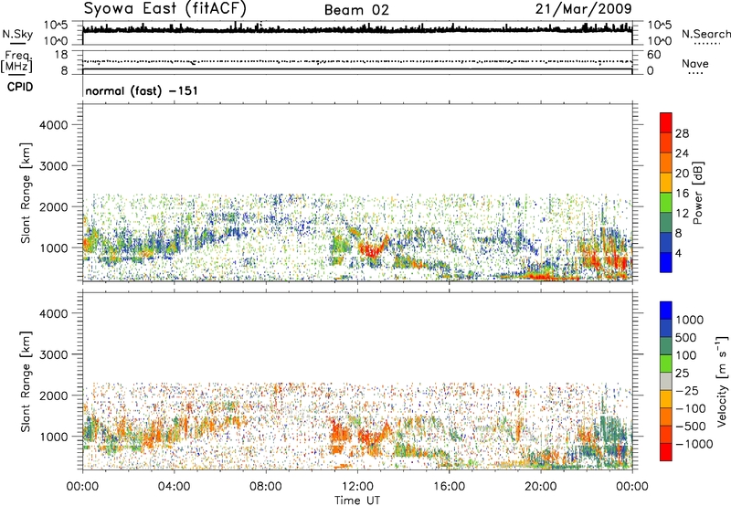
Task: Click the noise trace in the N.Sky panel
Action: (x=357, y=30)
